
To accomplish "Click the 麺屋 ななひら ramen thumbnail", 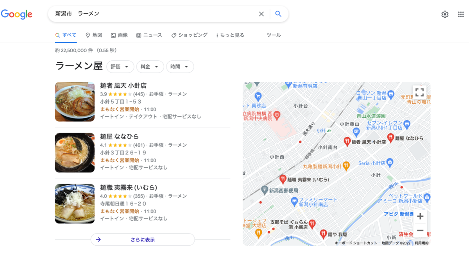I will coord(75,152).
